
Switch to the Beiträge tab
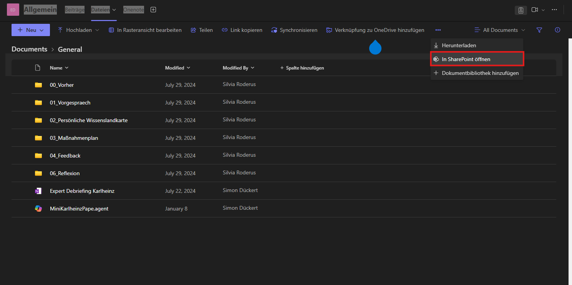click(75, 10)
